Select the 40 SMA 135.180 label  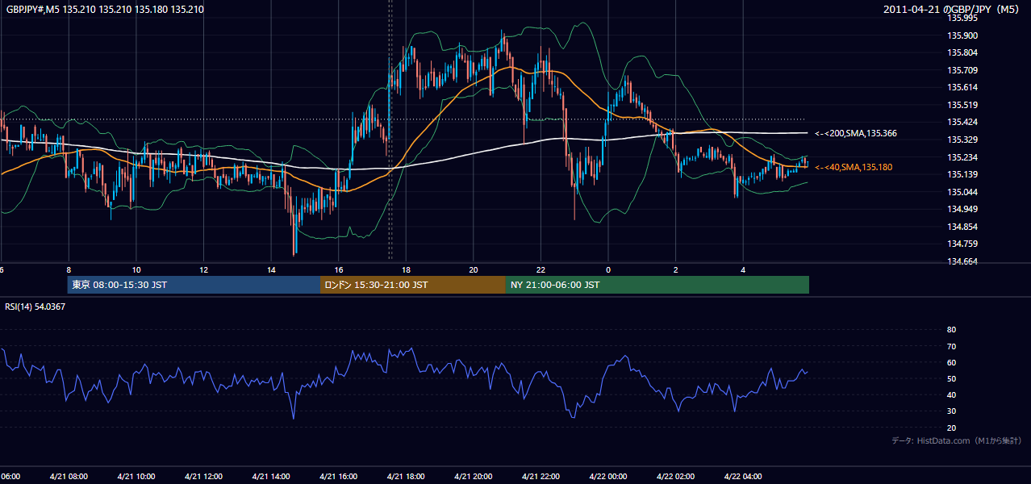(x=854, y=167)
